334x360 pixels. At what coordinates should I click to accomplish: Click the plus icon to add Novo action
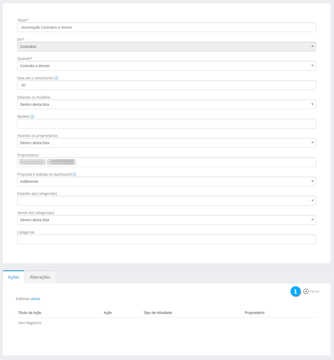[306, 291]
